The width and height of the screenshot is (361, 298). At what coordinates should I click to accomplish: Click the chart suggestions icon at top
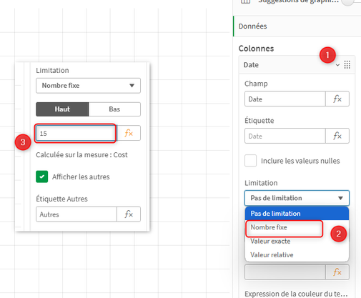(245, 1)
